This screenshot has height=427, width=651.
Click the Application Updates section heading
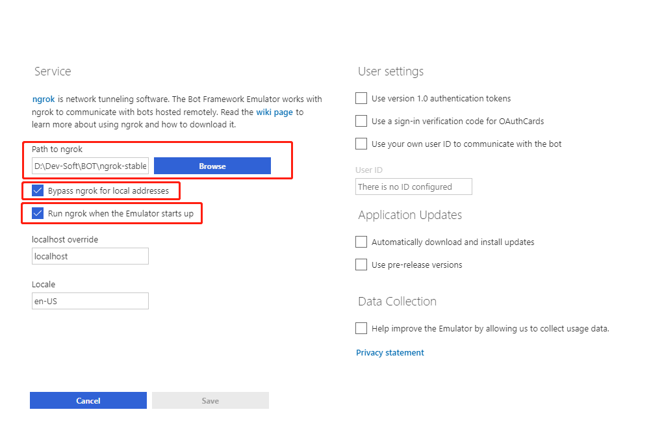point(410,215)
